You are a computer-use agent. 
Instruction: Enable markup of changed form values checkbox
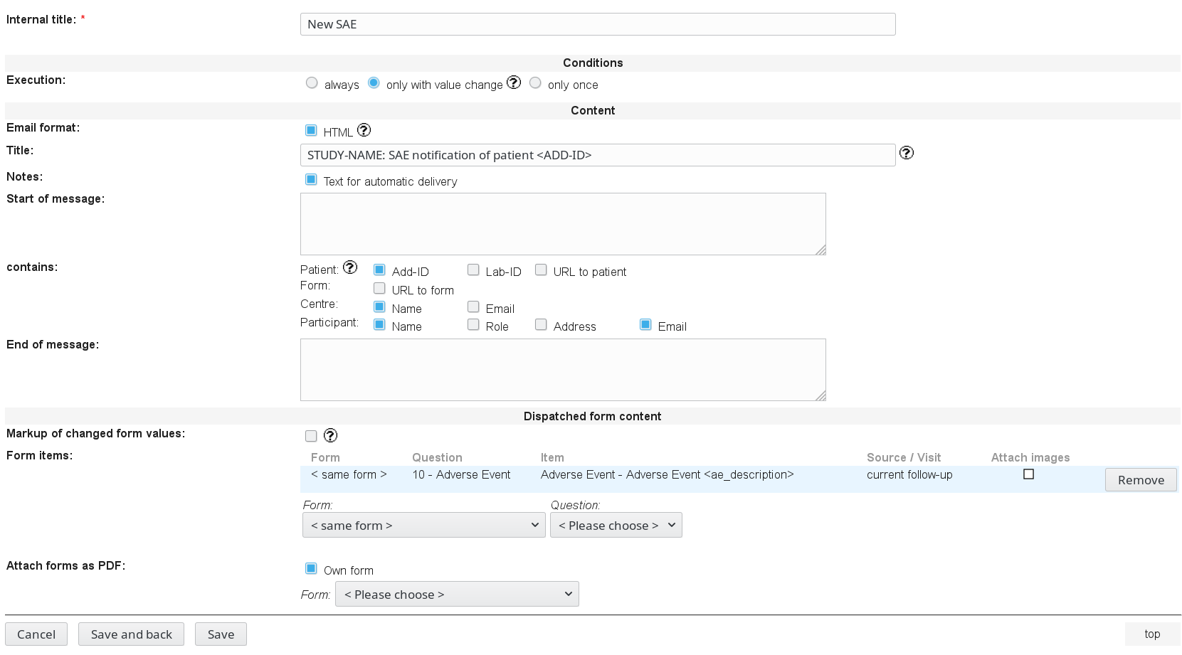[311, 436]
